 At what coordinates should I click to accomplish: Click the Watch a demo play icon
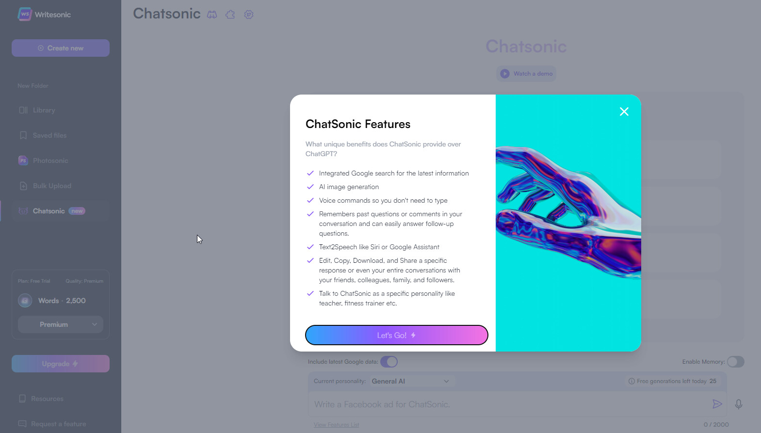[x=505, y=74]
